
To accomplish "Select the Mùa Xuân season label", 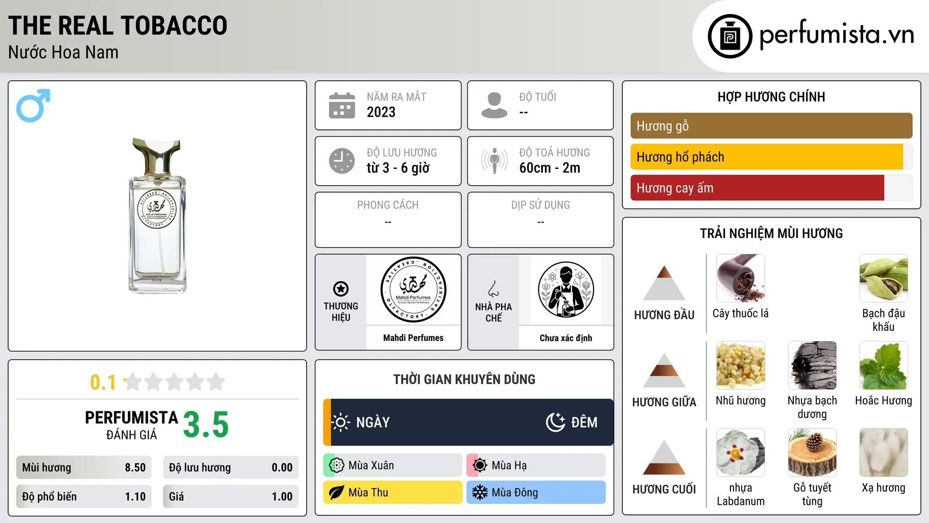I will [371, 465].
